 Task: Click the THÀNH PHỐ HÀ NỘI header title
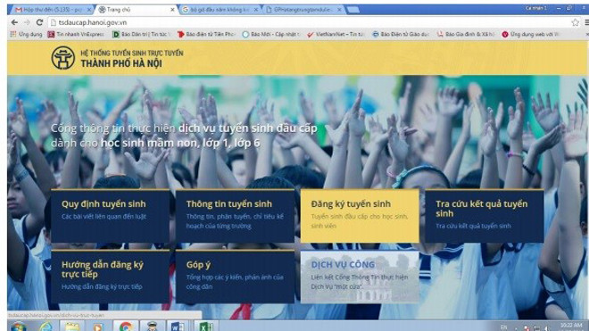(x=121, y=63)
